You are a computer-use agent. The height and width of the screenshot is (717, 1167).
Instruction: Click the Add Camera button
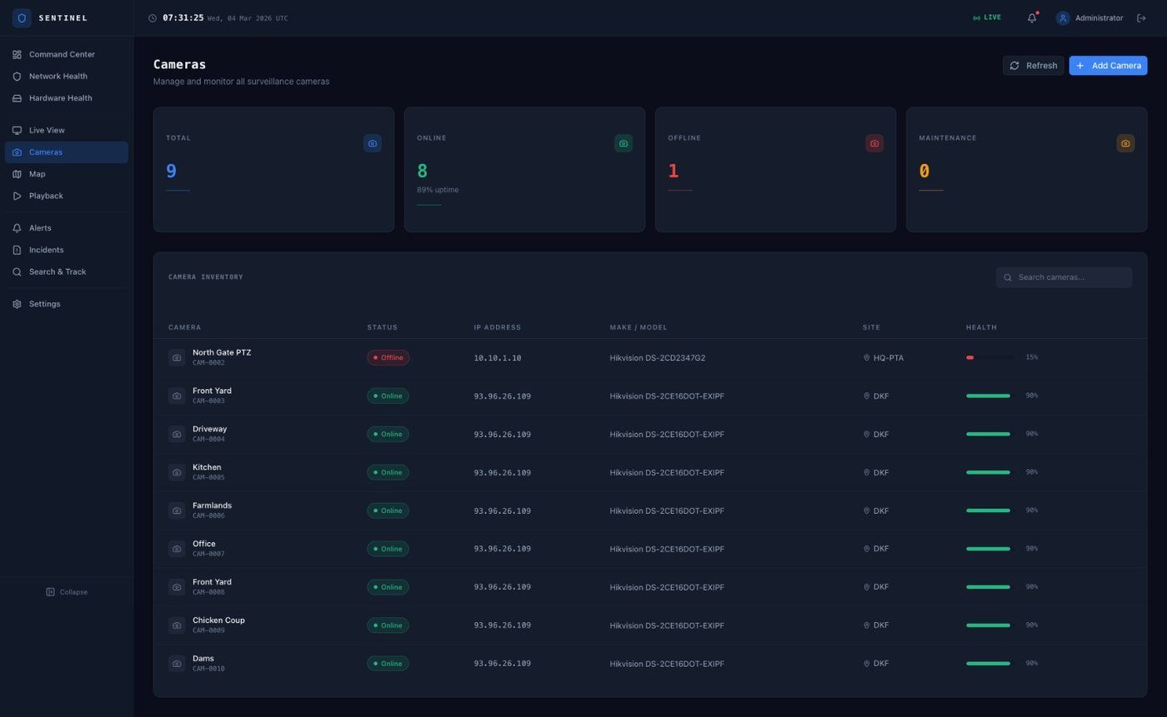click(1109, 65)
